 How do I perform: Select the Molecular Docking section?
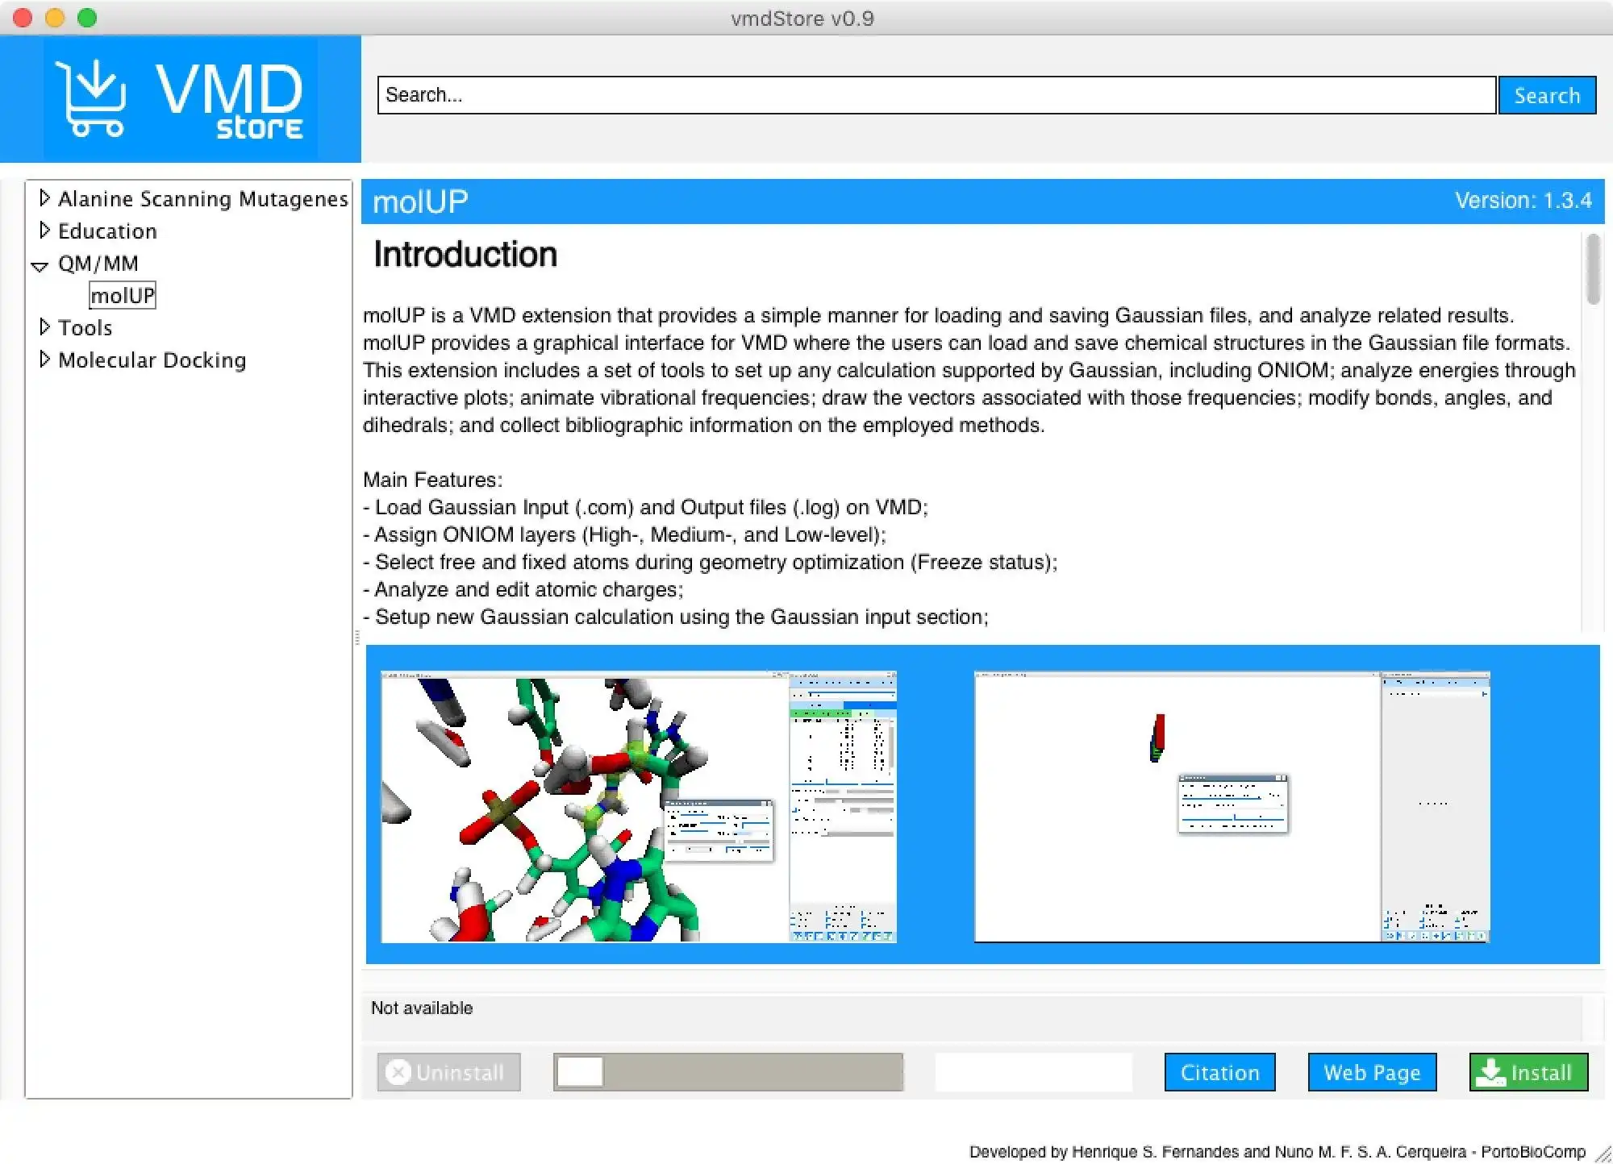[150, 360]
